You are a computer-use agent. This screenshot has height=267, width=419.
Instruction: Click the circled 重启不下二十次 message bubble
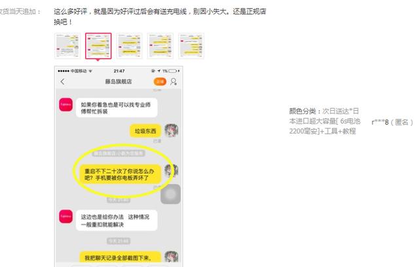point(121,173)
